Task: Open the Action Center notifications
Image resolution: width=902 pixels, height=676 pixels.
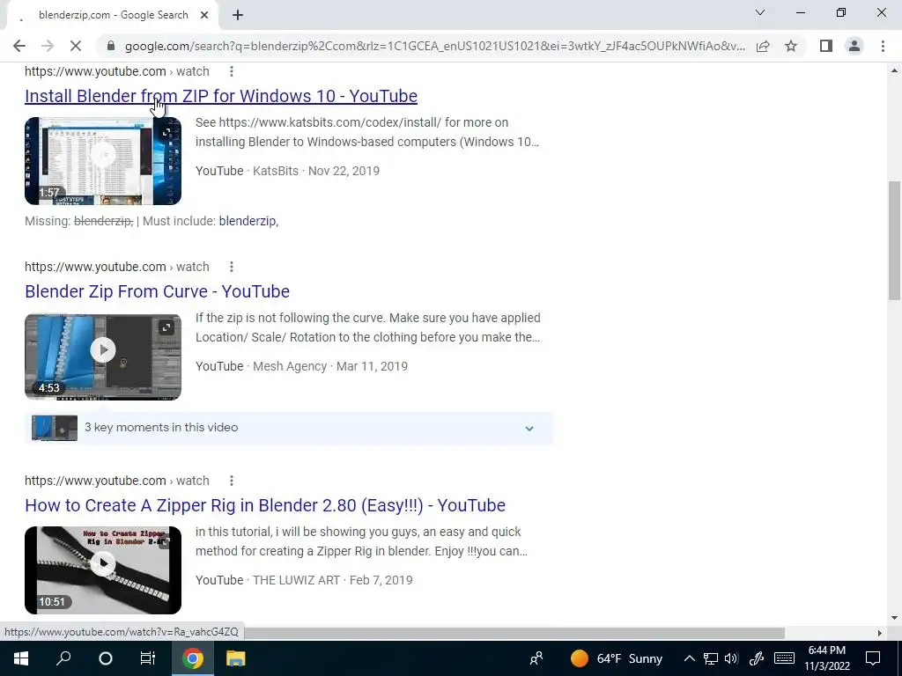Action: tap(873, 658)
